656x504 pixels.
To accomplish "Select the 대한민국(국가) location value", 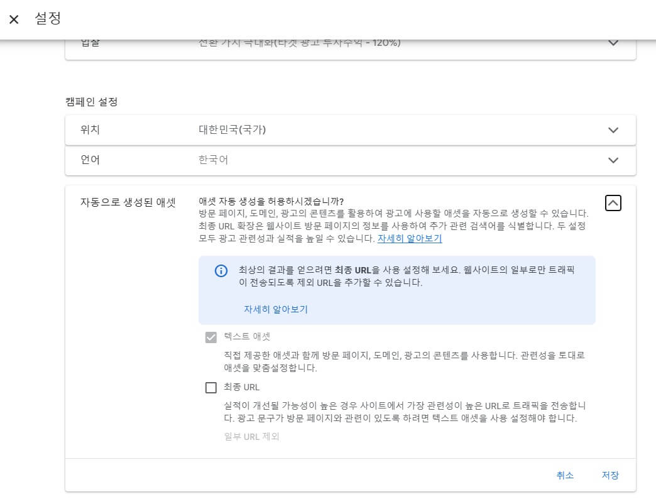I will coord(232,129).
